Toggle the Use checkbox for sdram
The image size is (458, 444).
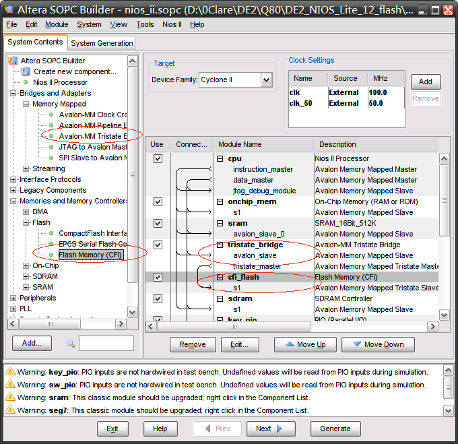coord(158,299)
